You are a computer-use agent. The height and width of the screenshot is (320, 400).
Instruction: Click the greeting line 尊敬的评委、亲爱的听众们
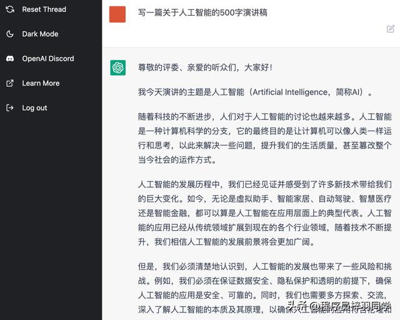pos(205,67)
